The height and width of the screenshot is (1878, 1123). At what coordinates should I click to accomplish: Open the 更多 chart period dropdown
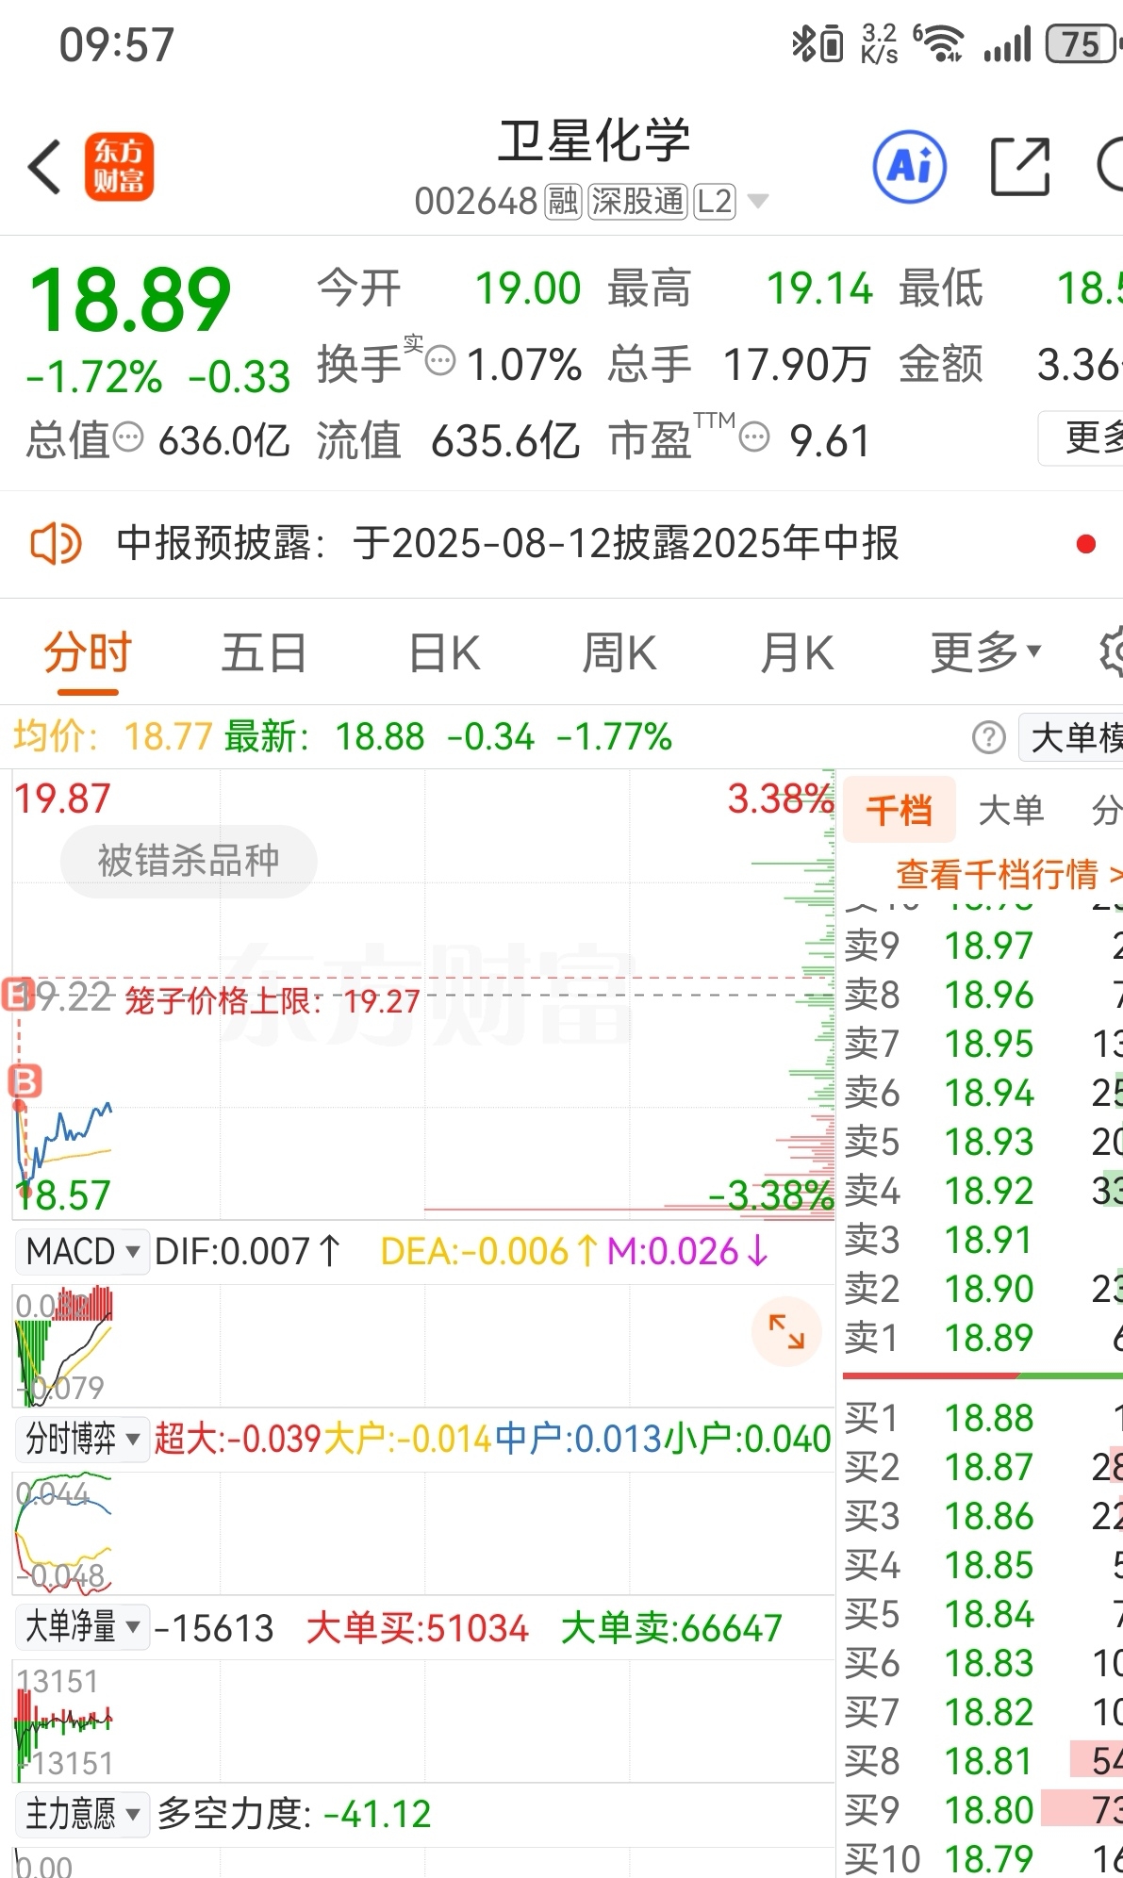point(985,652)
